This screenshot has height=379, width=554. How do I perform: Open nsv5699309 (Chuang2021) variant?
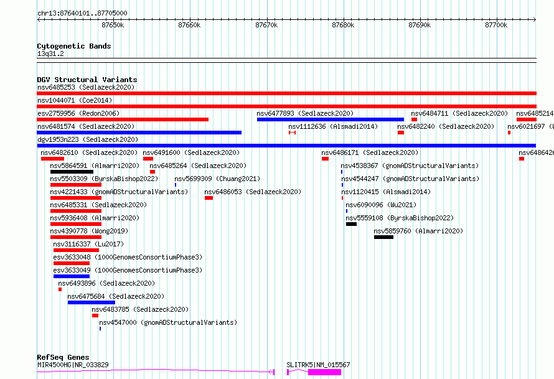click(x=217, y=179)
